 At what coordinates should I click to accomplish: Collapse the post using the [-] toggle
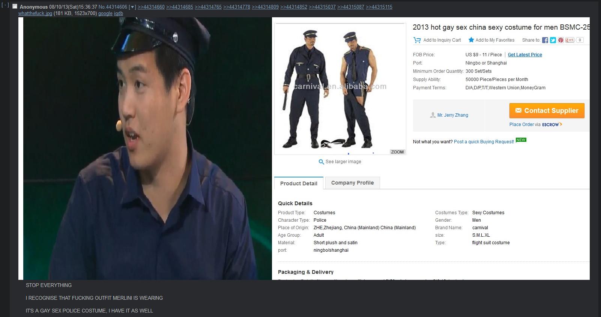point(5,5)
